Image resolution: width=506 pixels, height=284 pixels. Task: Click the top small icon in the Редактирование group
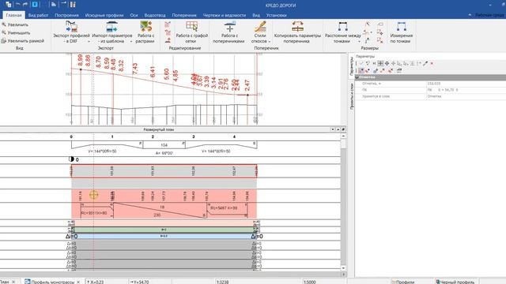[x=168, y=24]
